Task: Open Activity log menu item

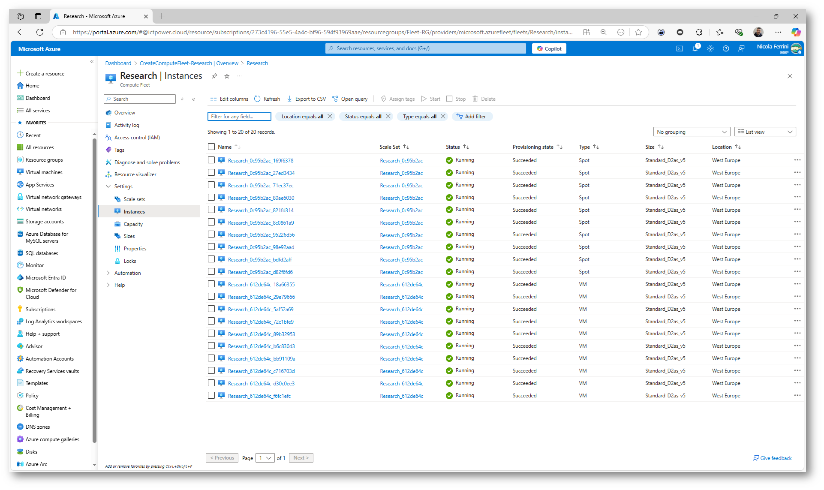Action: click(x=126, y=126)
